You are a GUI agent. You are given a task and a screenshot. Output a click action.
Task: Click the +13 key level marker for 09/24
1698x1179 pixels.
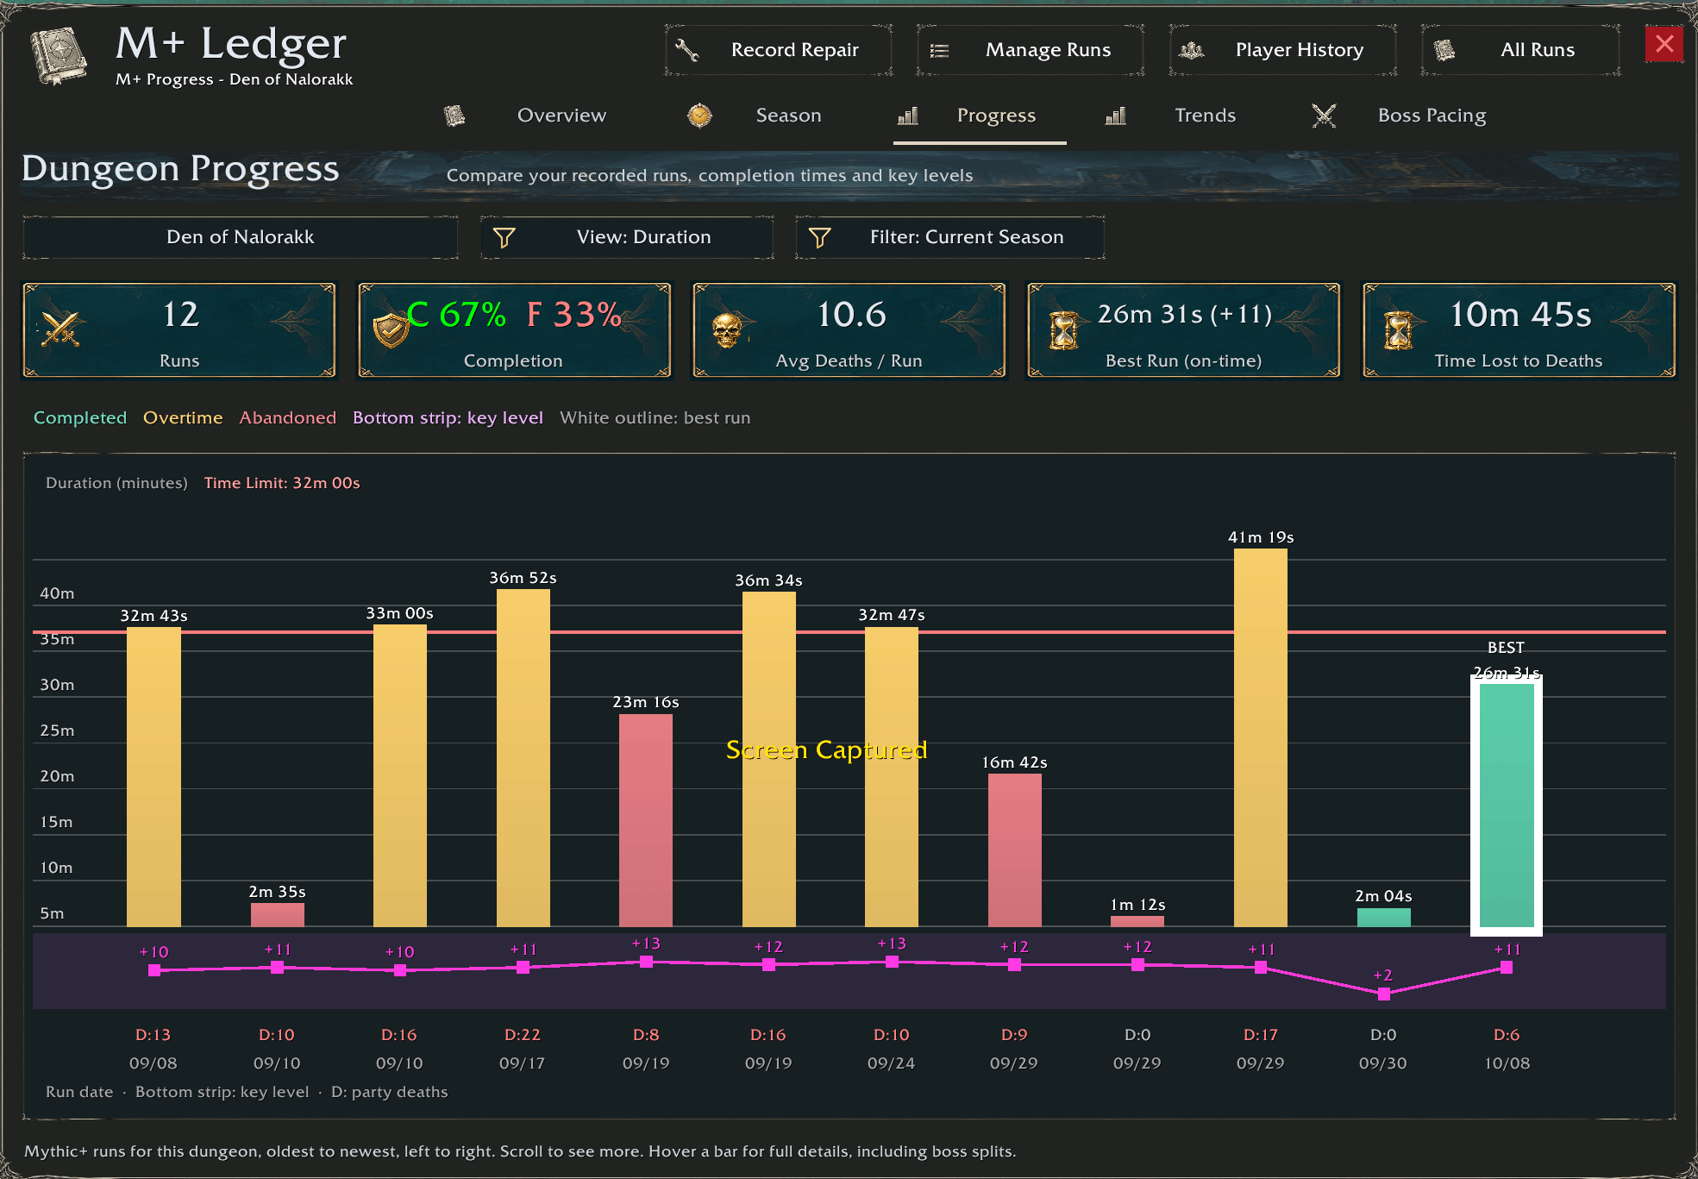point(892,962)
